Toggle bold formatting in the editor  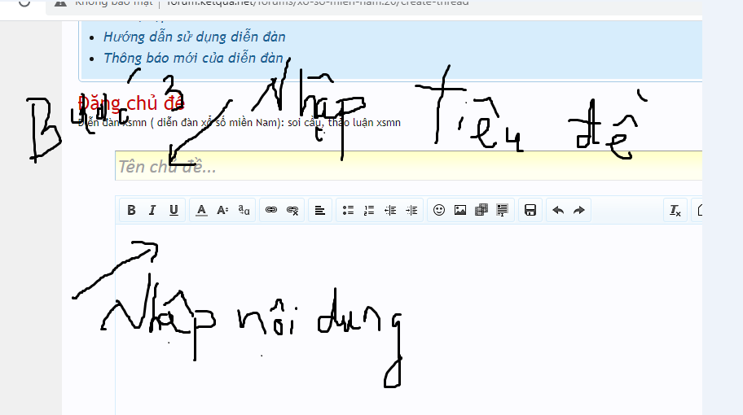coord(131,211)
